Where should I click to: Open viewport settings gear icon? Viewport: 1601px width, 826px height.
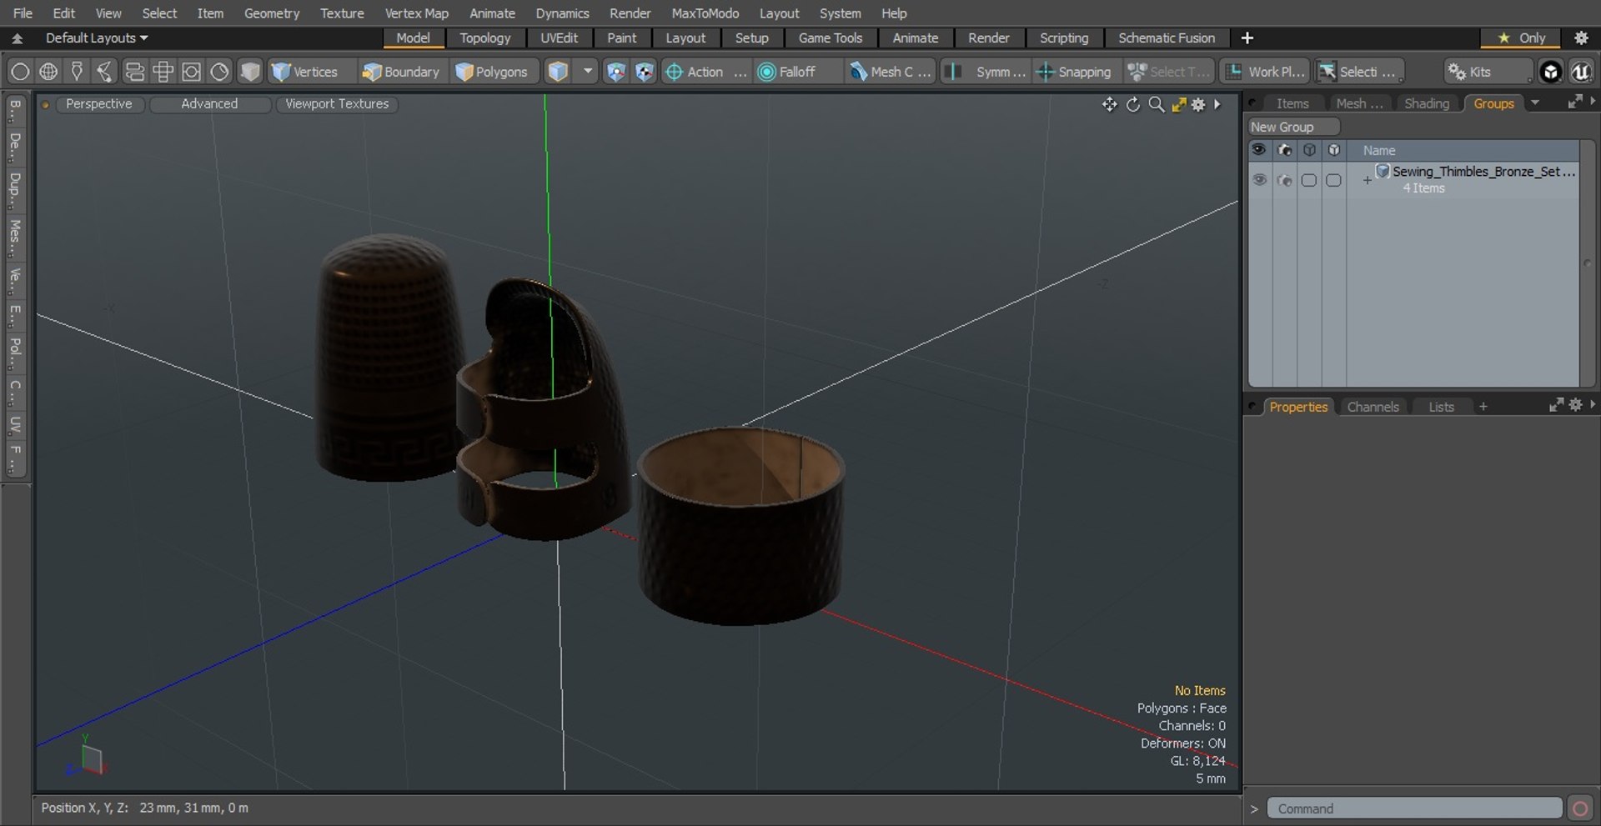(x=1198, y=104)
